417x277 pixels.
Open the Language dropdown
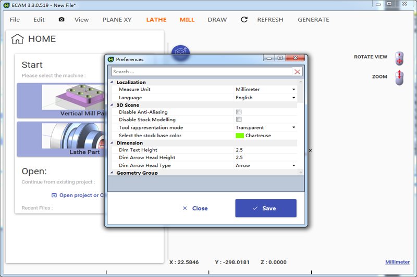point(293,98)
